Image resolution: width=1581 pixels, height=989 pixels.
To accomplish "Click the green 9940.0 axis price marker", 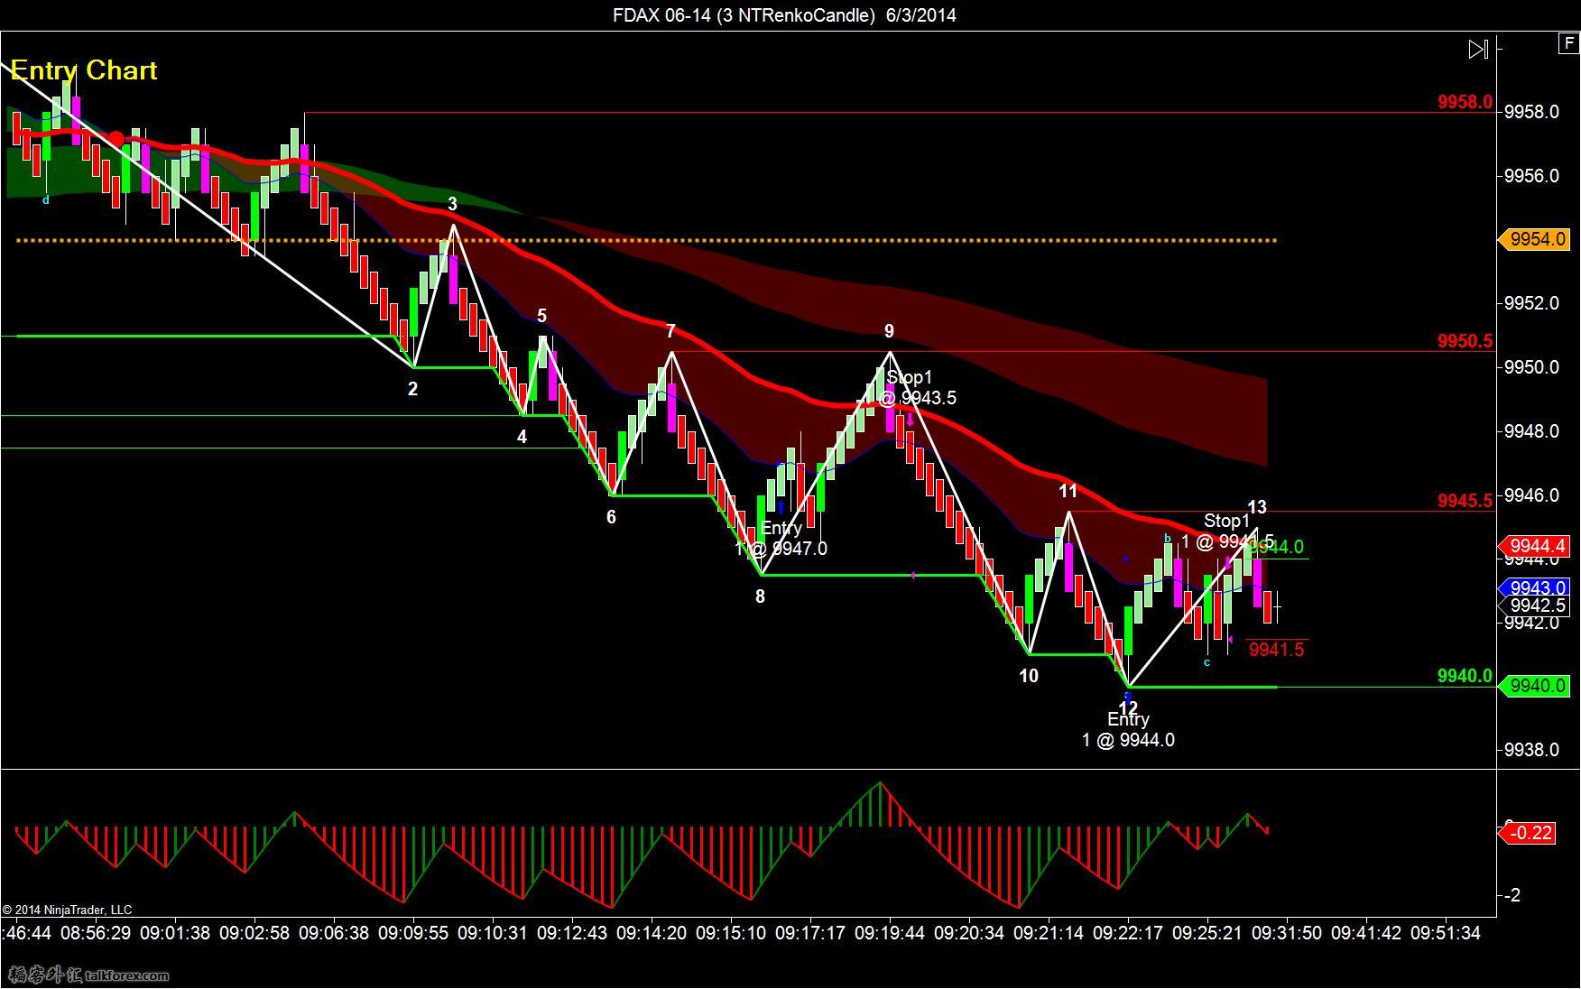I will 1534,686.
